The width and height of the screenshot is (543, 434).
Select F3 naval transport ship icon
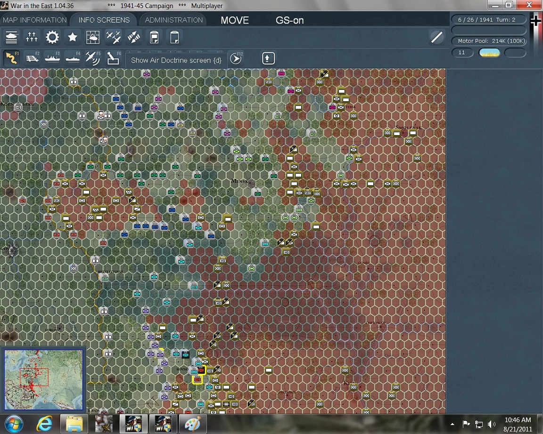[52, 58]
